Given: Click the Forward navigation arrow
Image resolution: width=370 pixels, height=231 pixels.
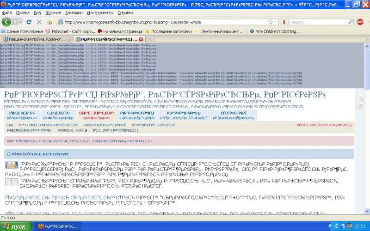Looking at the screenshot, I should pyautogui.click(x=16, y=22).
